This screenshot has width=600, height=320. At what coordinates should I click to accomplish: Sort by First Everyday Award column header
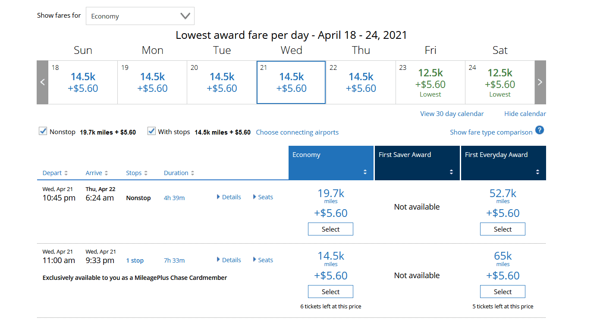pyautogui.click(x=503, y=163)
